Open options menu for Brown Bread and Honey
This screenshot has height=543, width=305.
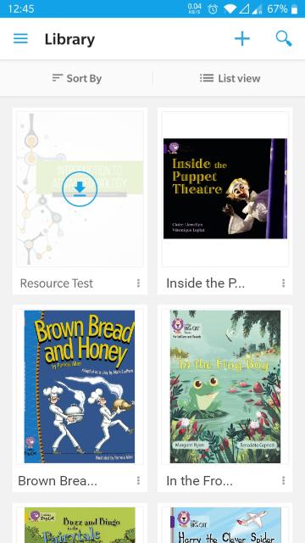(138, 480)
